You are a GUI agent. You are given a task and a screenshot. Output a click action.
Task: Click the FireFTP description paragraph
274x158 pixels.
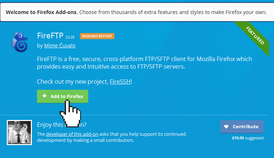145,62
